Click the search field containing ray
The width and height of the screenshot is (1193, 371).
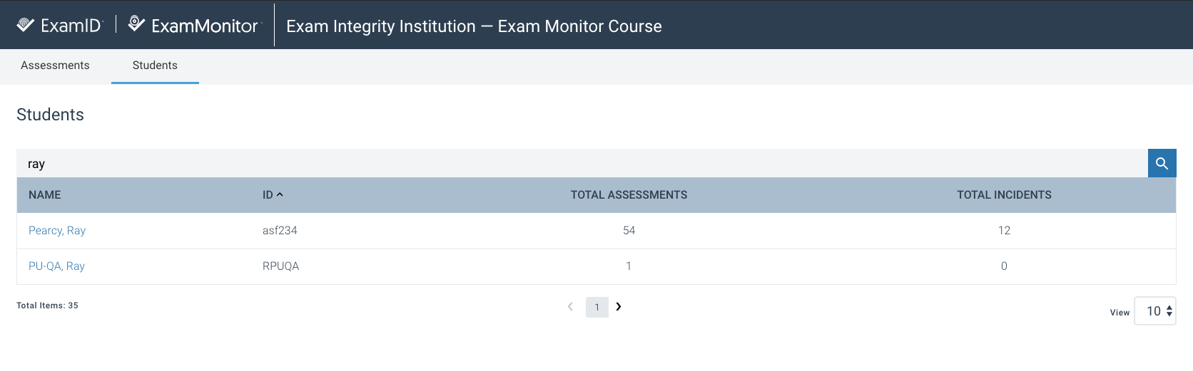(x=582, y=163)
